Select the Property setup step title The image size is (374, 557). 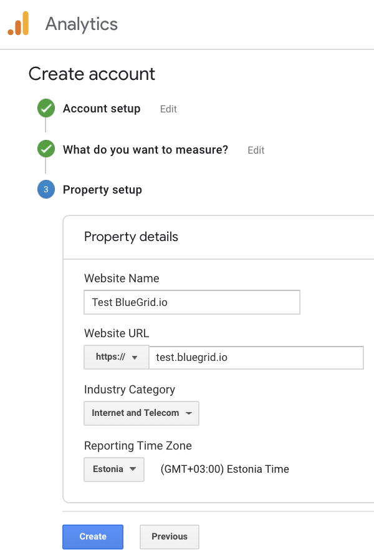tap(102, 190)
